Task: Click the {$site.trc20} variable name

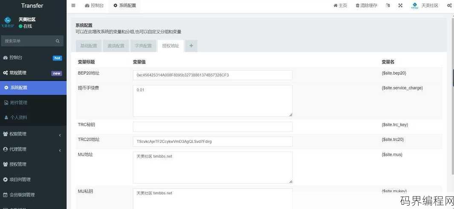Action: [x=393, y=139]
